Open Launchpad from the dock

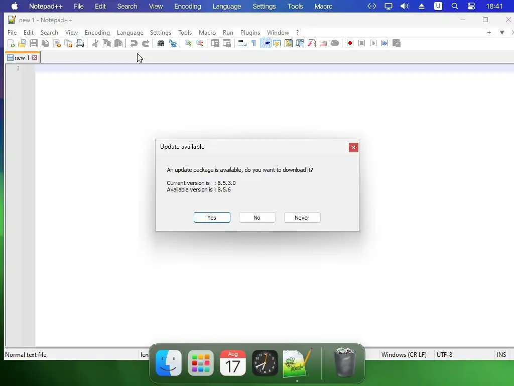[201, 363]
